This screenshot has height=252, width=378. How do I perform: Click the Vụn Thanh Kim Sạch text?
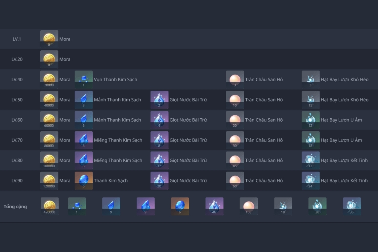pyautogui.click(x=116, y=80)
